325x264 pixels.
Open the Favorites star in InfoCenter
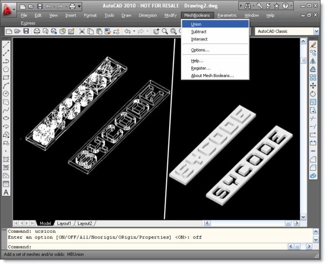click(277, 6)
